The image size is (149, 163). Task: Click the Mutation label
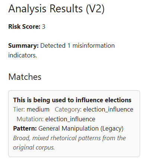click(x=30, y=119)
